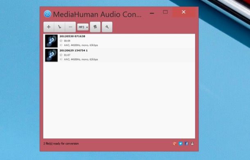Share via the Twitter icon
The height and width of the screenshot is (160, 250).
tap(180, 144)
